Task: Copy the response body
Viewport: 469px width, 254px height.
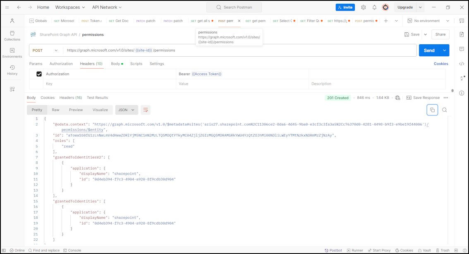Action: (432, 110)
